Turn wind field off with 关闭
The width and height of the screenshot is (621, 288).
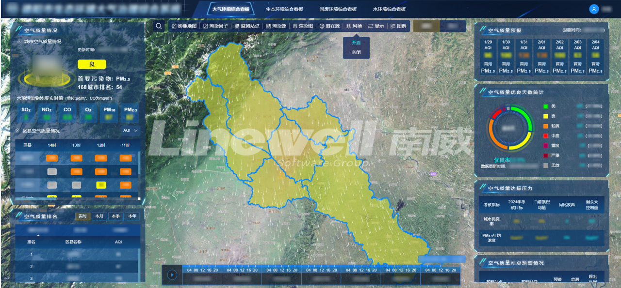pyautogui.click(x=356, y=52)
